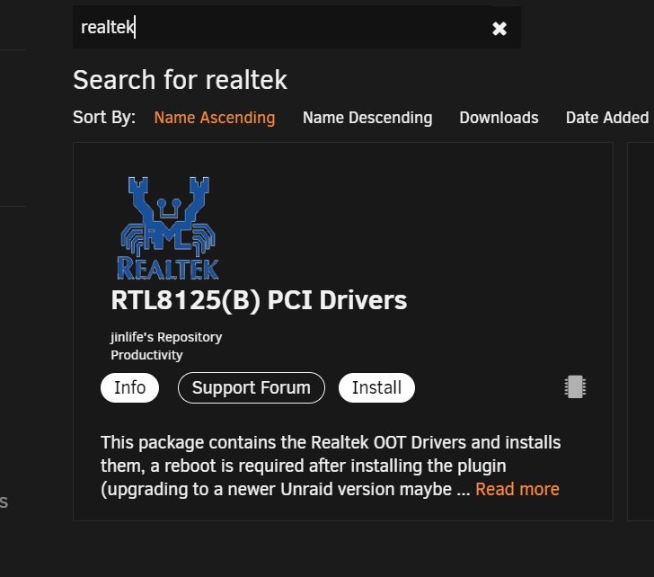Sort results by Date Added
The width and height of the screenshot is (654, 577).
pos(607,118)
